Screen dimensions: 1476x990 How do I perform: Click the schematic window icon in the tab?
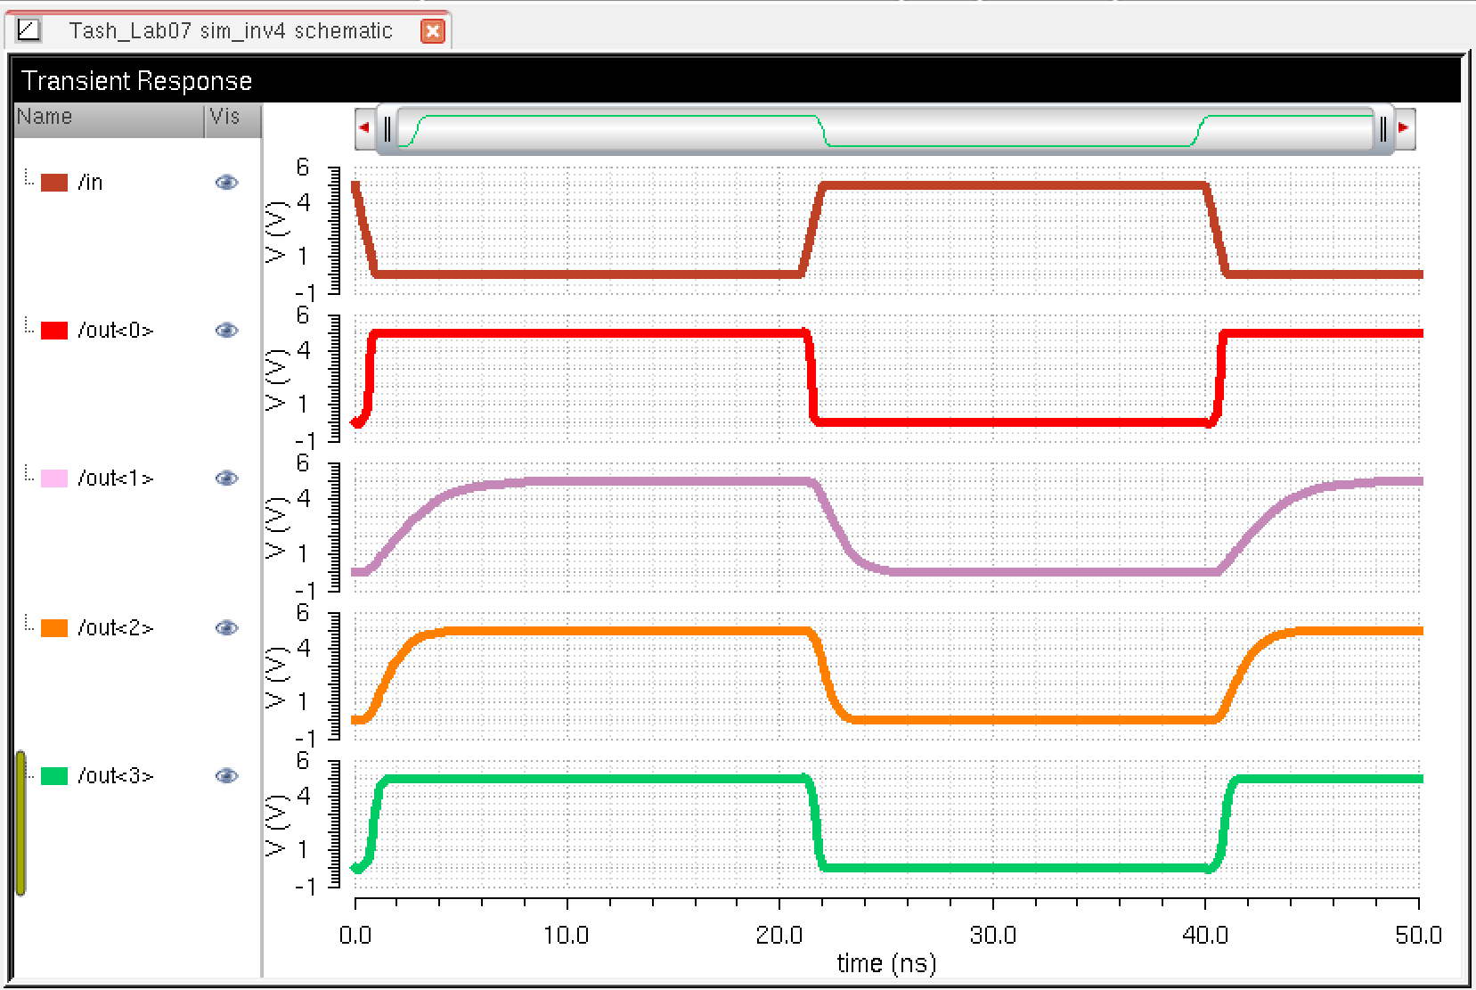[29, 30]
